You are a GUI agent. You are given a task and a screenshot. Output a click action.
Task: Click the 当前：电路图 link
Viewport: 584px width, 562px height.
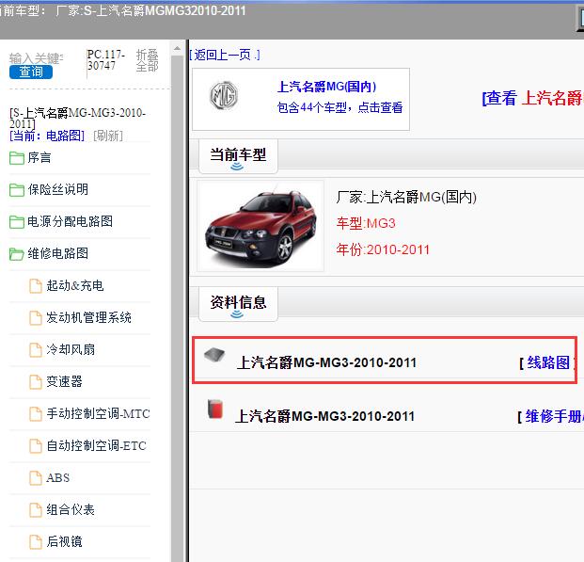point(47,136)
